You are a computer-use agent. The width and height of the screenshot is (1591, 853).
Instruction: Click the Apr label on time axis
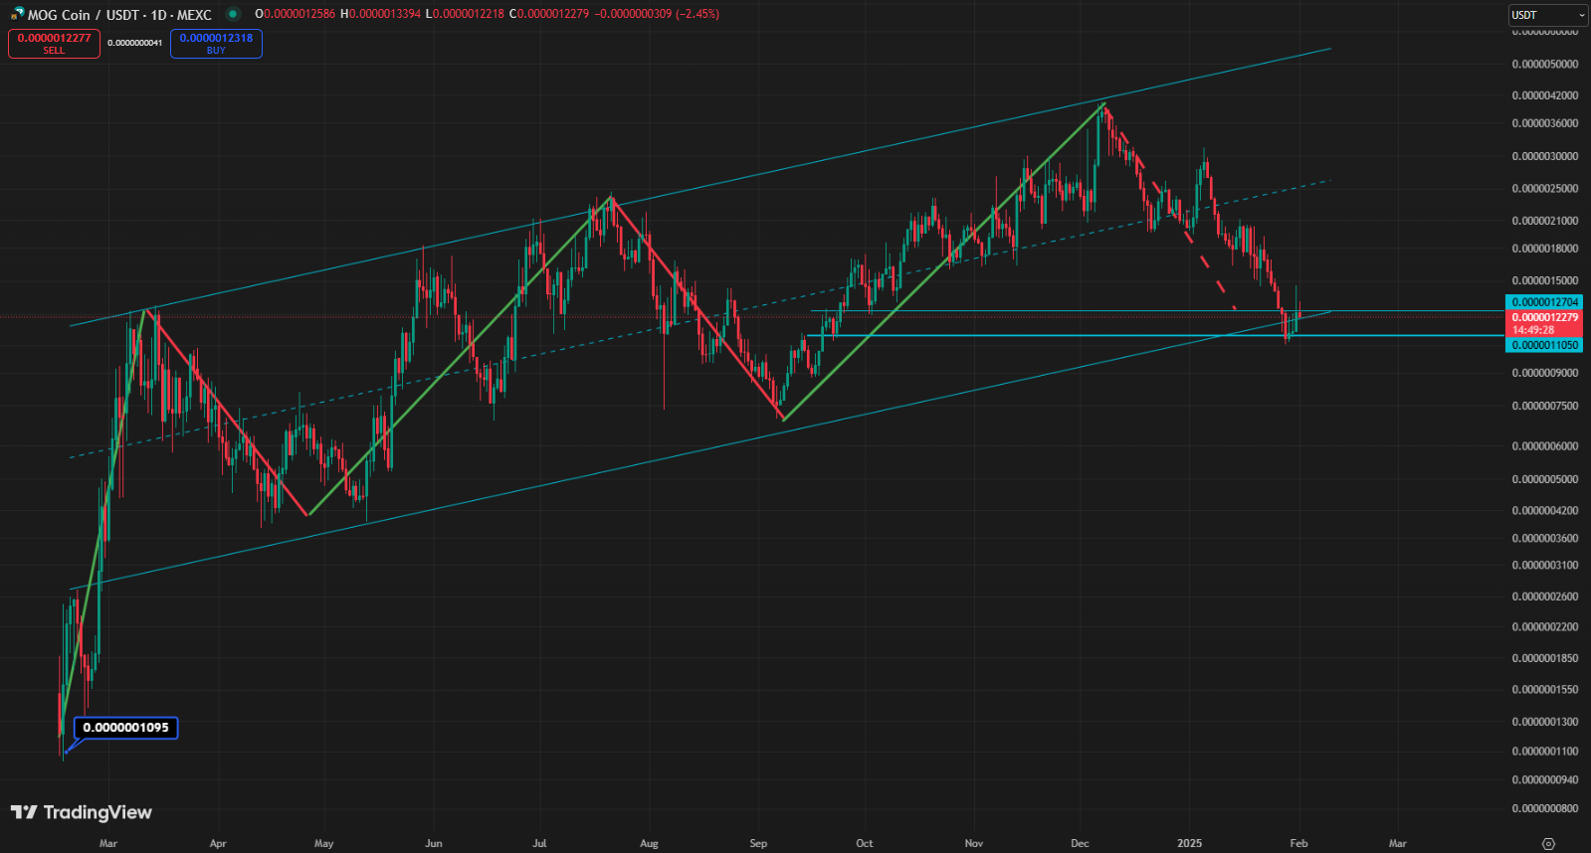(x=218, y=843)
